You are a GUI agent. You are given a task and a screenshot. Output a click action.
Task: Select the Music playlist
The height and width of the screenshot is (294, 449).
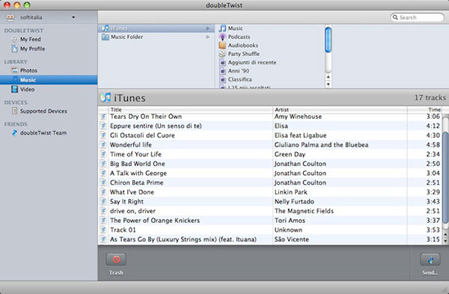[x=235, y=28]
